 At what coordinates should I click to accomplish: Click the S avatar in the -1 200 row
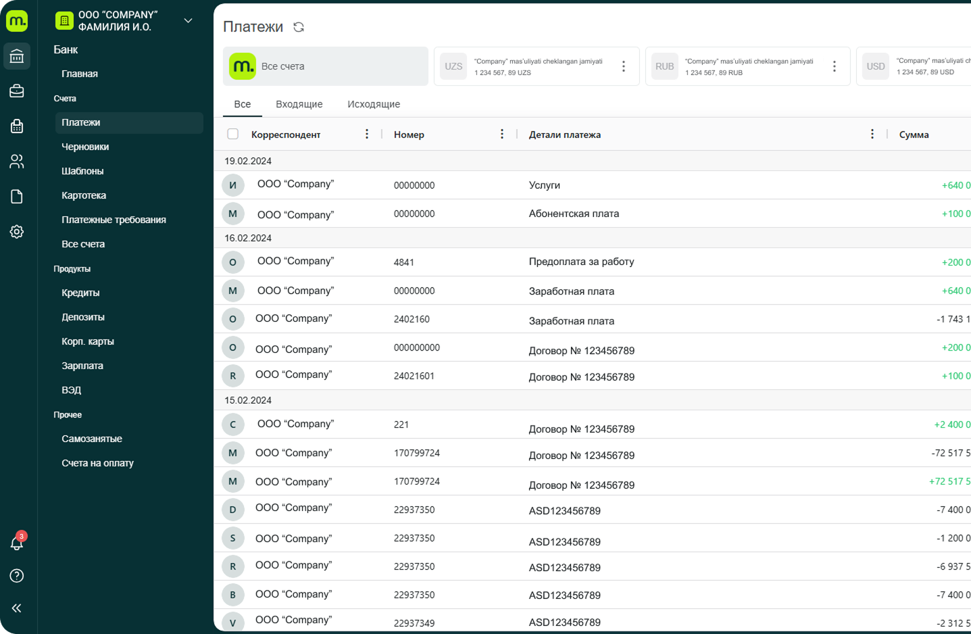click(232, 538)
